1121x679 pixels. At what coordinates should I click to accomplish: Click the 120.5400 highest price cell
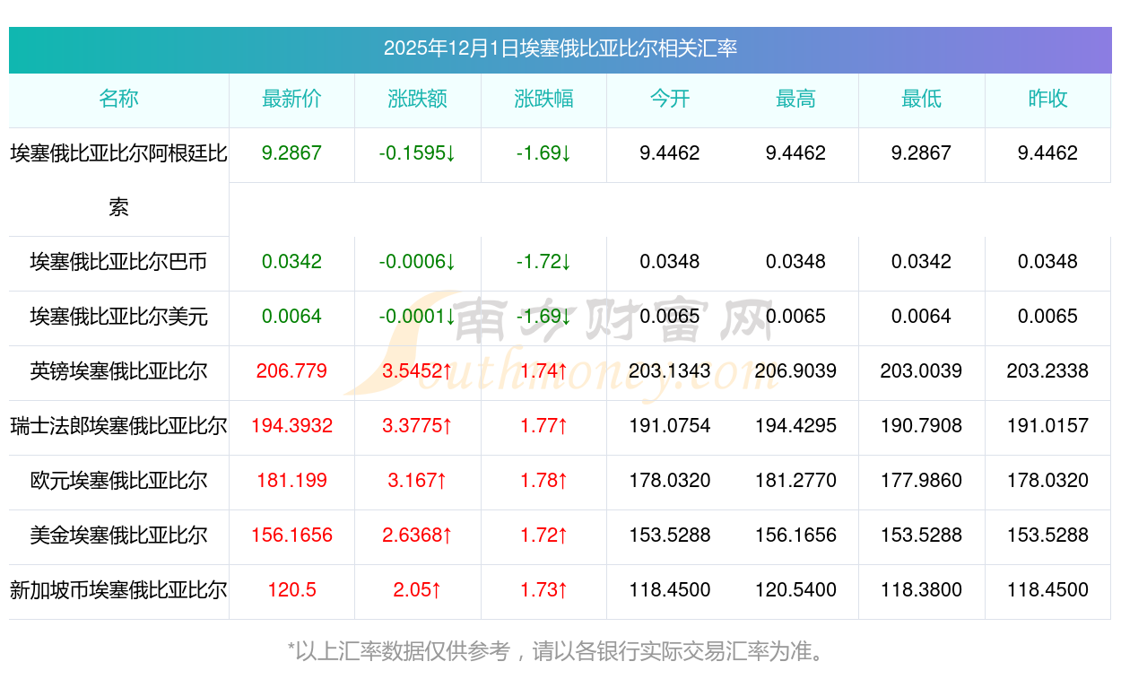[795, 590]
